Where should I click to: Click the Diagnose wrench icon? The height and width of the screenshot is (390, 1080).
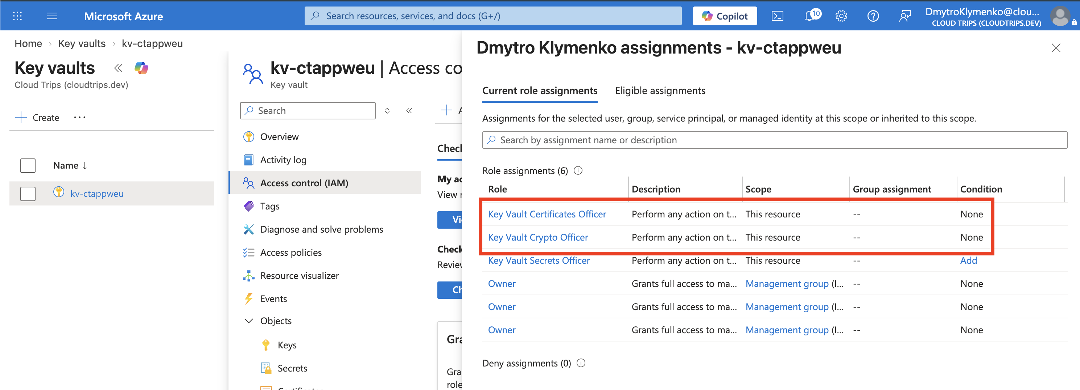[x=249, y=229]
